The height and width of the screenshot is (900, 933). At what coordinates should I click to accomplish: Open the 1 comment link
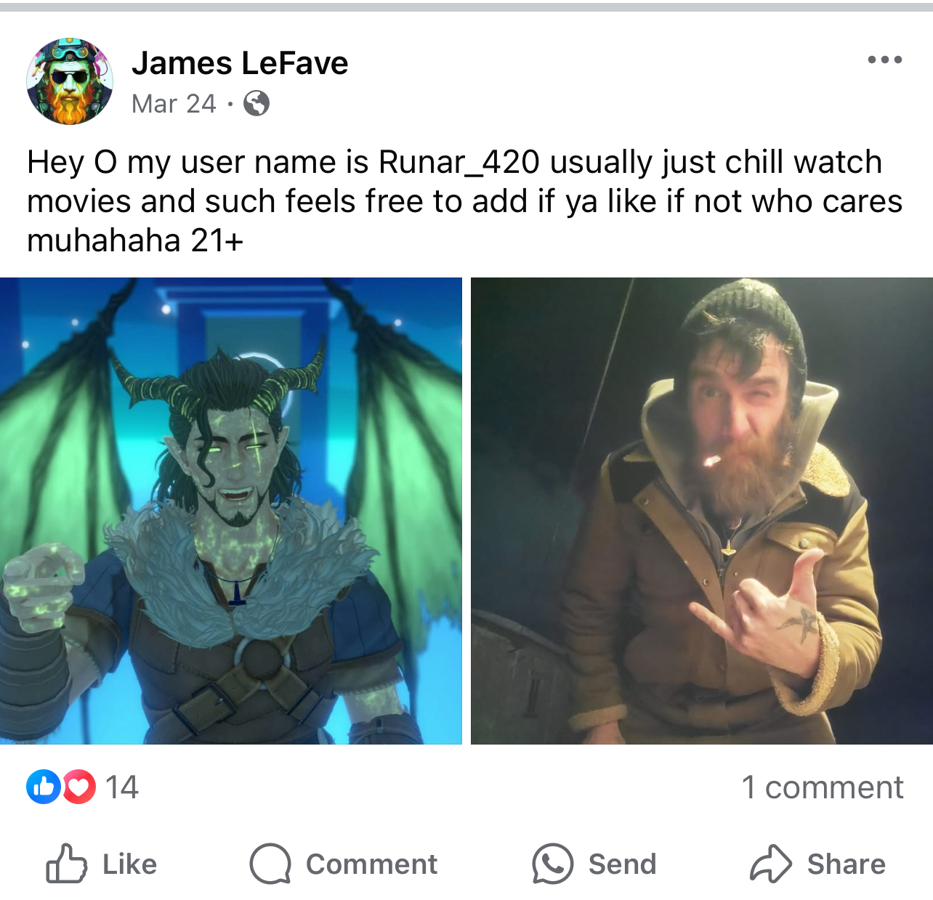(822, 787)
